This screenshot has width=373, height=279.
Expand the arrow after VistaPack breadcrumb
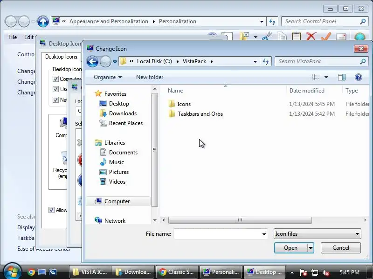[212, 61]
